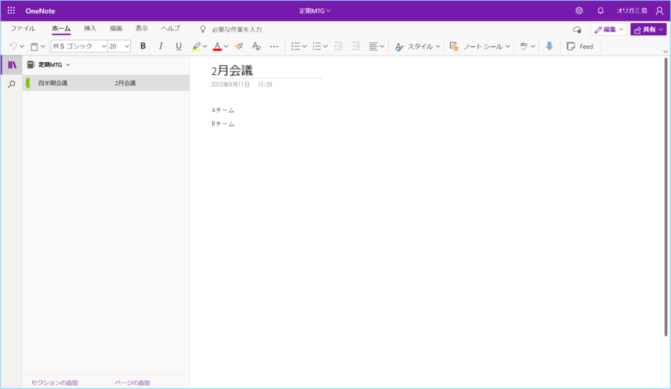Open the settings gear
The height and width of the screenshot is (389, 671).
pos(579,10)
